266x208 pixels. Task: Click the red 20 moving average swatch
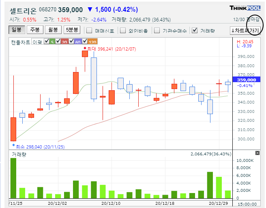(x=64, y=42)
